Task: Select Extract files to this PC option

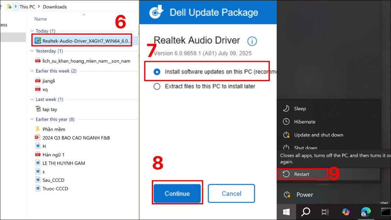Action: tap(157, 86)
